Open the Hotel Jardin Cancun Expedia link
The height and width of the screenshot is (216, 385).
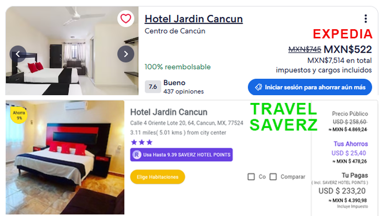click(x=194, y=19)
